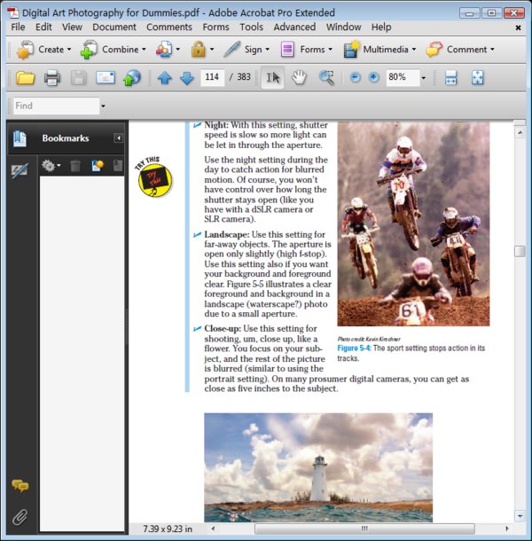Click the vertical scrollbar thumb
The width and height of the screenshot is (532, 541).
tap(520, 251)
